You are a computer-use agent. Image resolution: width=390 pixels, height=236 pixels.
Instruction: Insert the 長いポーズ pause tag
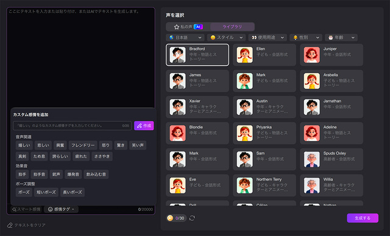click(73, 192)
